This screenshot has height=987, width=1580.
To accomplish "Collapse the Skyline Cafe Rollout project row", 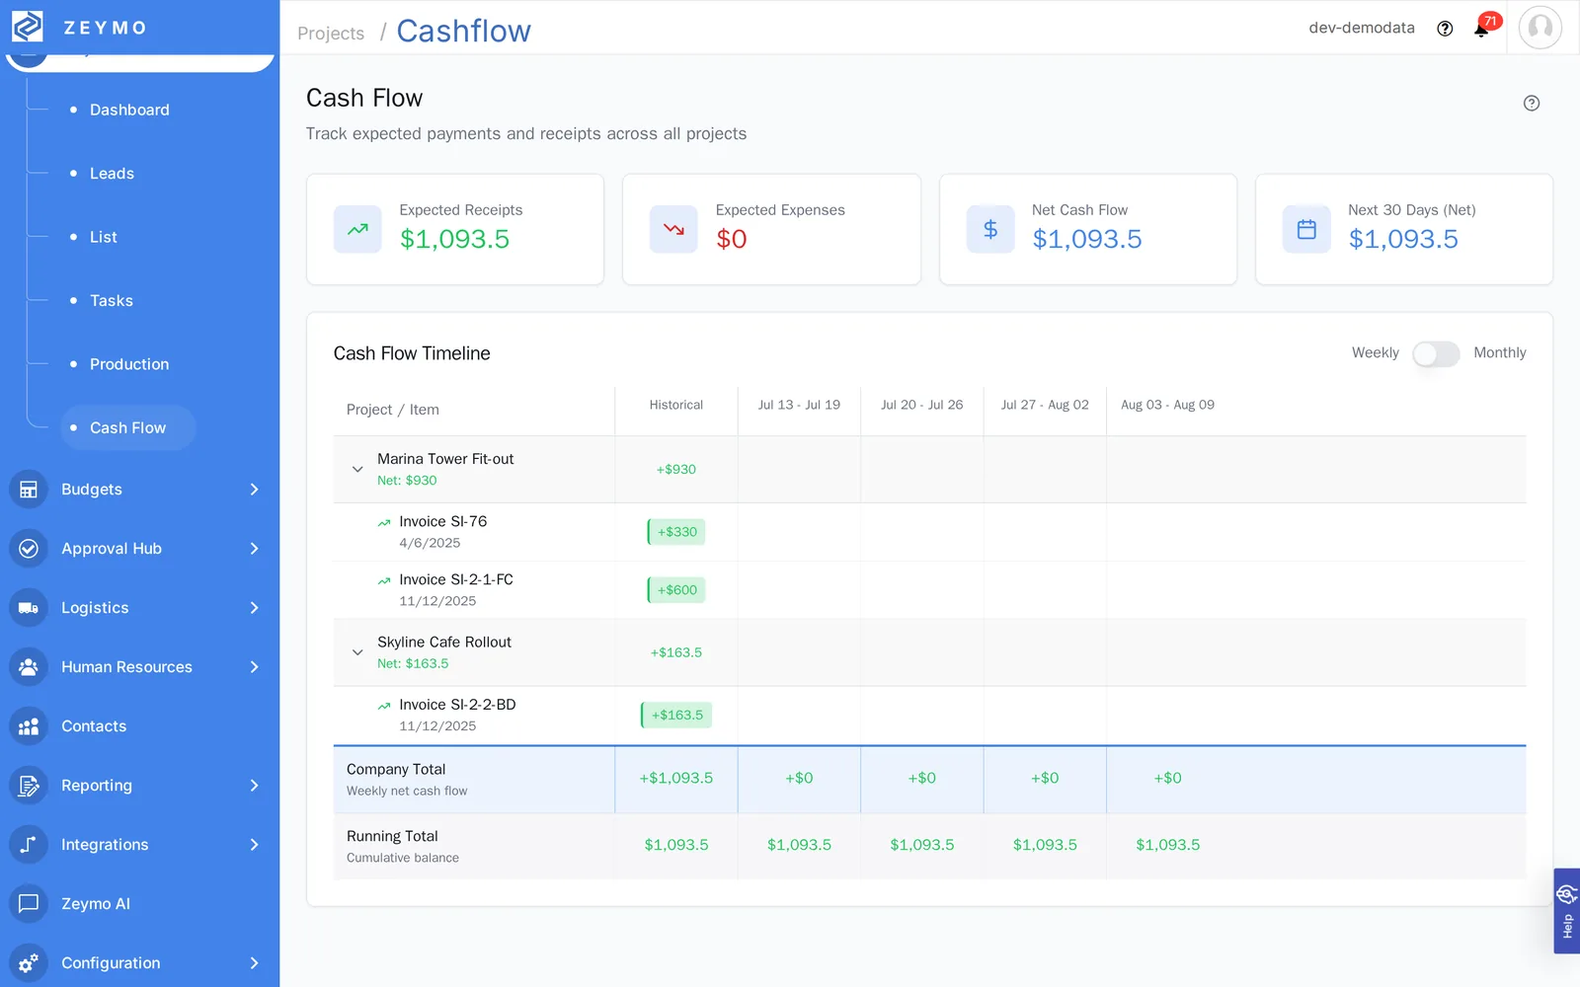I will click(x=357, y=652).
